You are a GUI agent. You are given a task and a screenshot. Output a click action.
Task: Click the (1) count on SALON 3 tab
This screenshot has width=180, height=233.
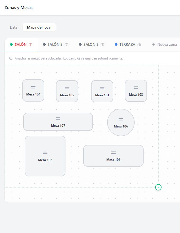102,45
